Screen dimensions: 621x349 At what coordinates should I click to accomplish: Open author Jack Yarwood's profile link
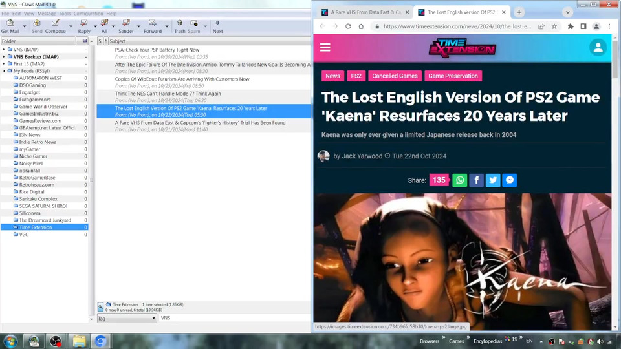point(362,156)
